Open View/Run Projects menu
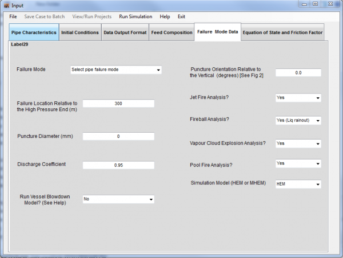343x258 pixels. point(91,17)
